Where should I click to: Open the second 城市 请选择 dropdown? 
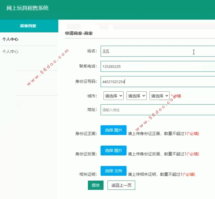click(x=137, y=96)
